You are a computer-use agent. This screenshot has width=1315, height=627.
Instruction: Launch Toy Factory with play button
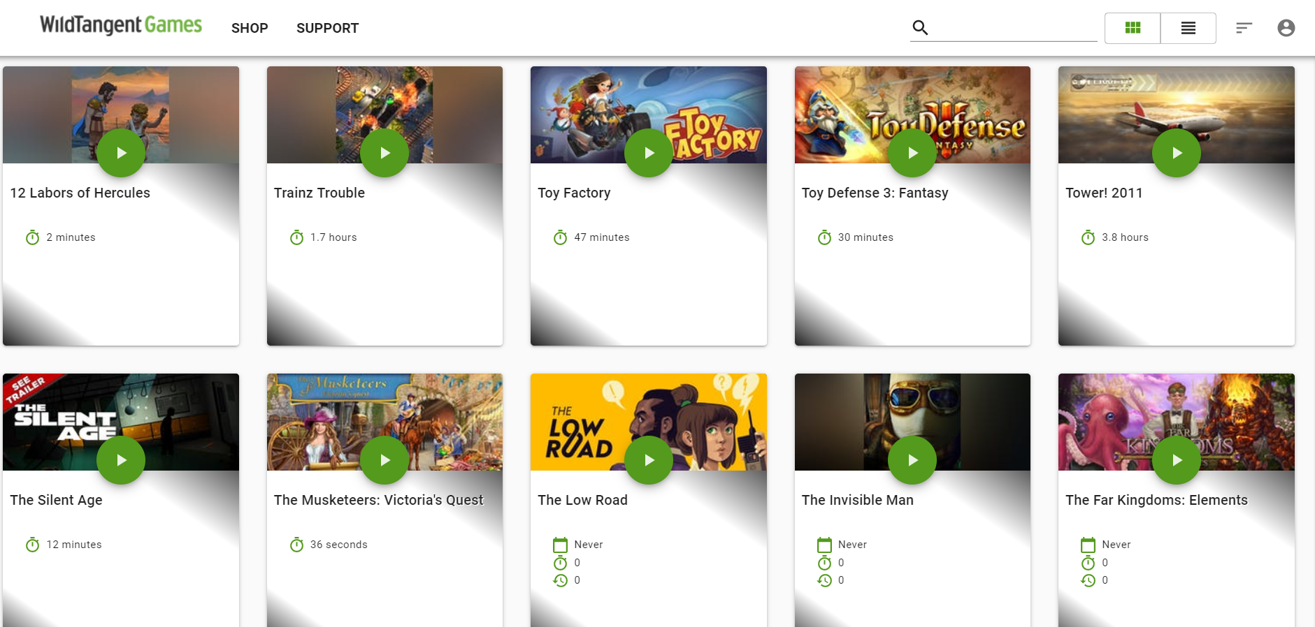[649, 153]
